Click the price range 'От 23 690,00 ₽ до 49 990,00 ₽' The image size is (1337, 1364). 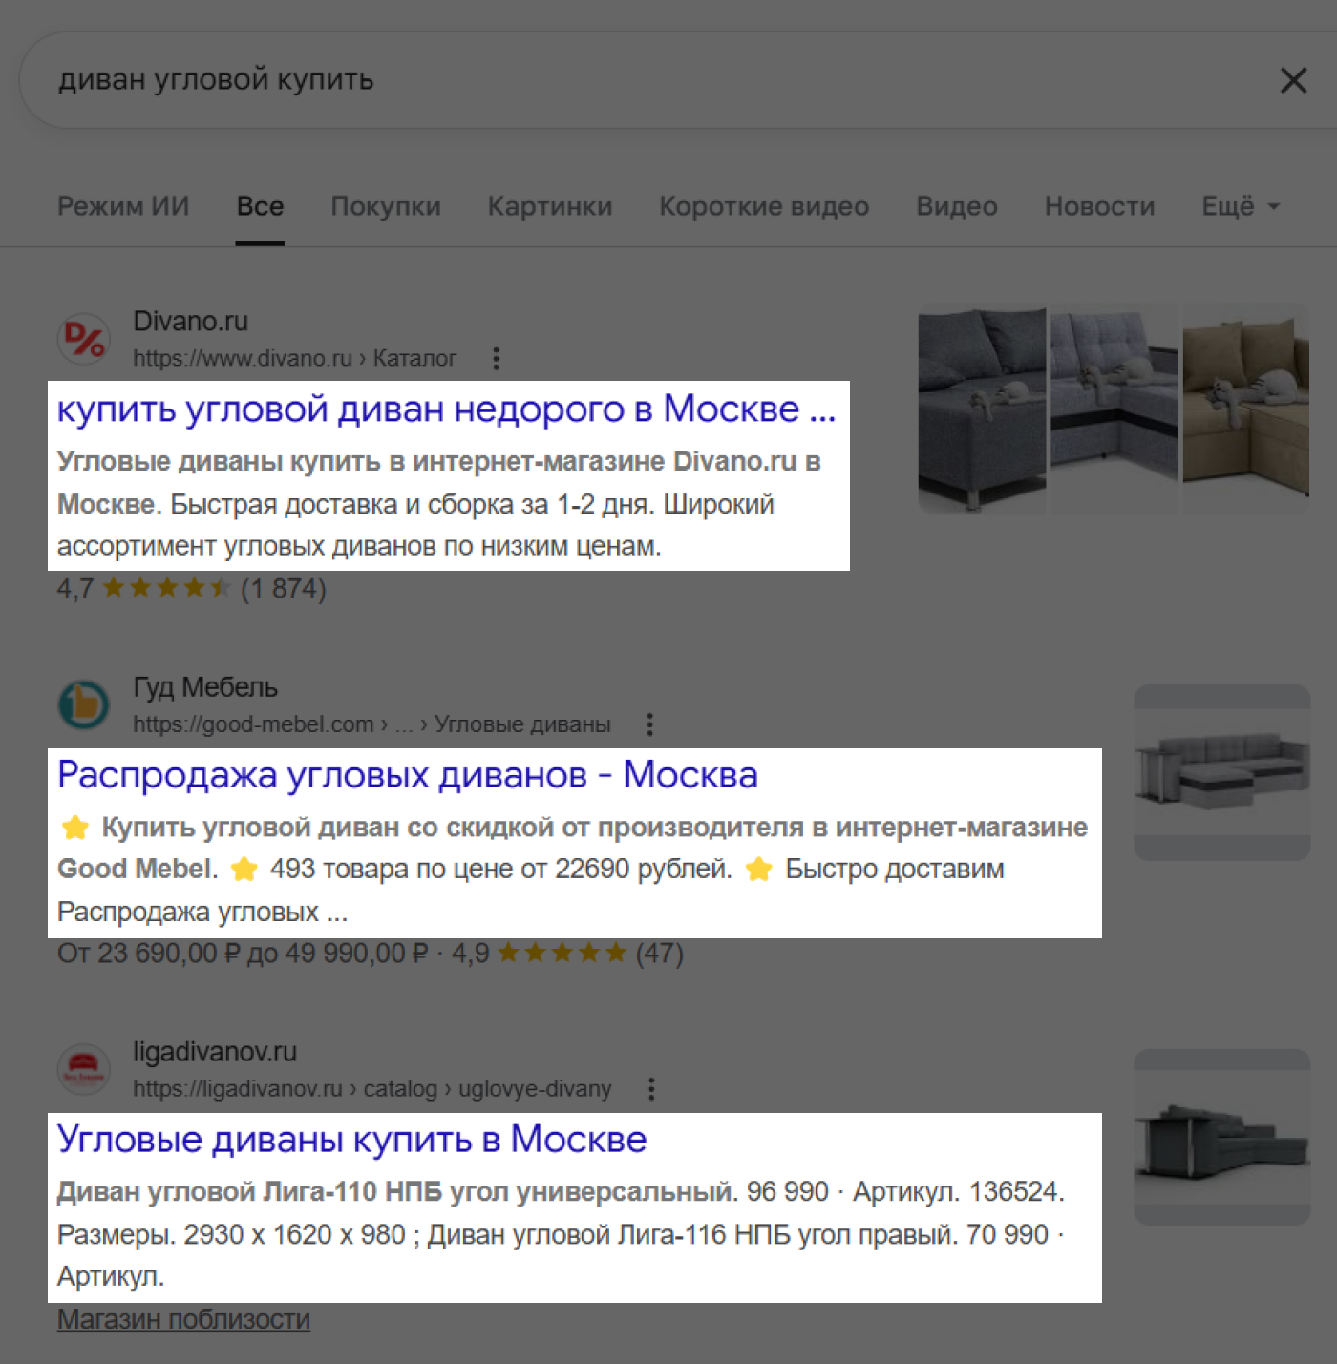243,954
